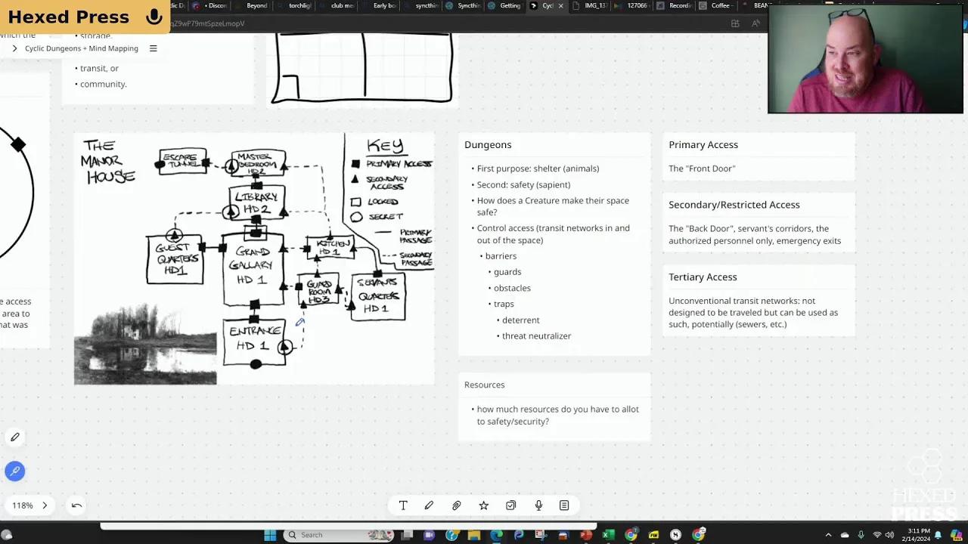The height and width of the screenshot is (544, 968).
Task: Switch to the Syncthing browser tab
Action: click(x=464, y=6)
